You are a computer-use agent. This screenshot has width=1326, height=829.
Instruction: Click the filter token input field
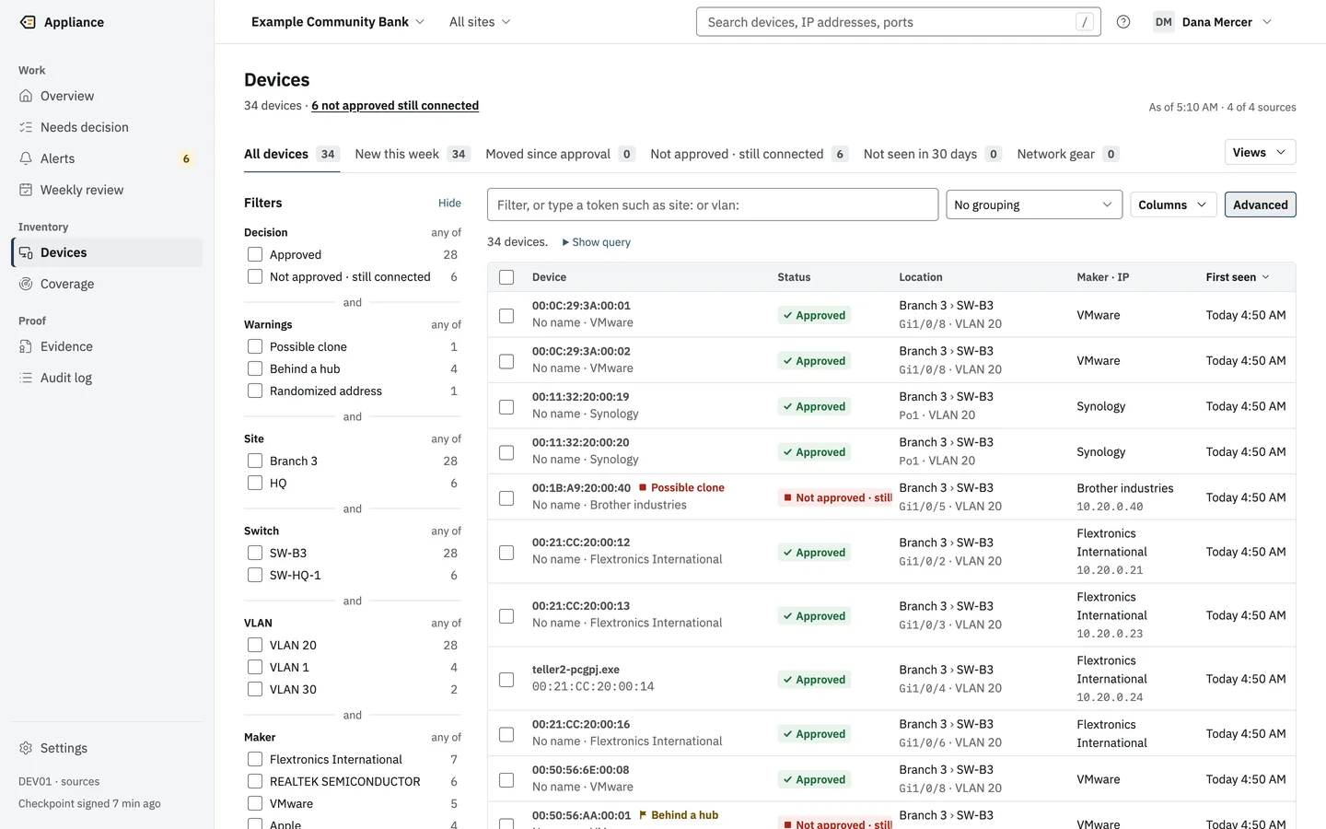[x=713, y=204]
